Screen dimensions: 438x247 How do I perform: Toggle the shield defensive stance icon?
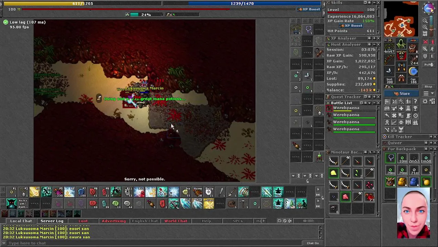pos(425,56)
